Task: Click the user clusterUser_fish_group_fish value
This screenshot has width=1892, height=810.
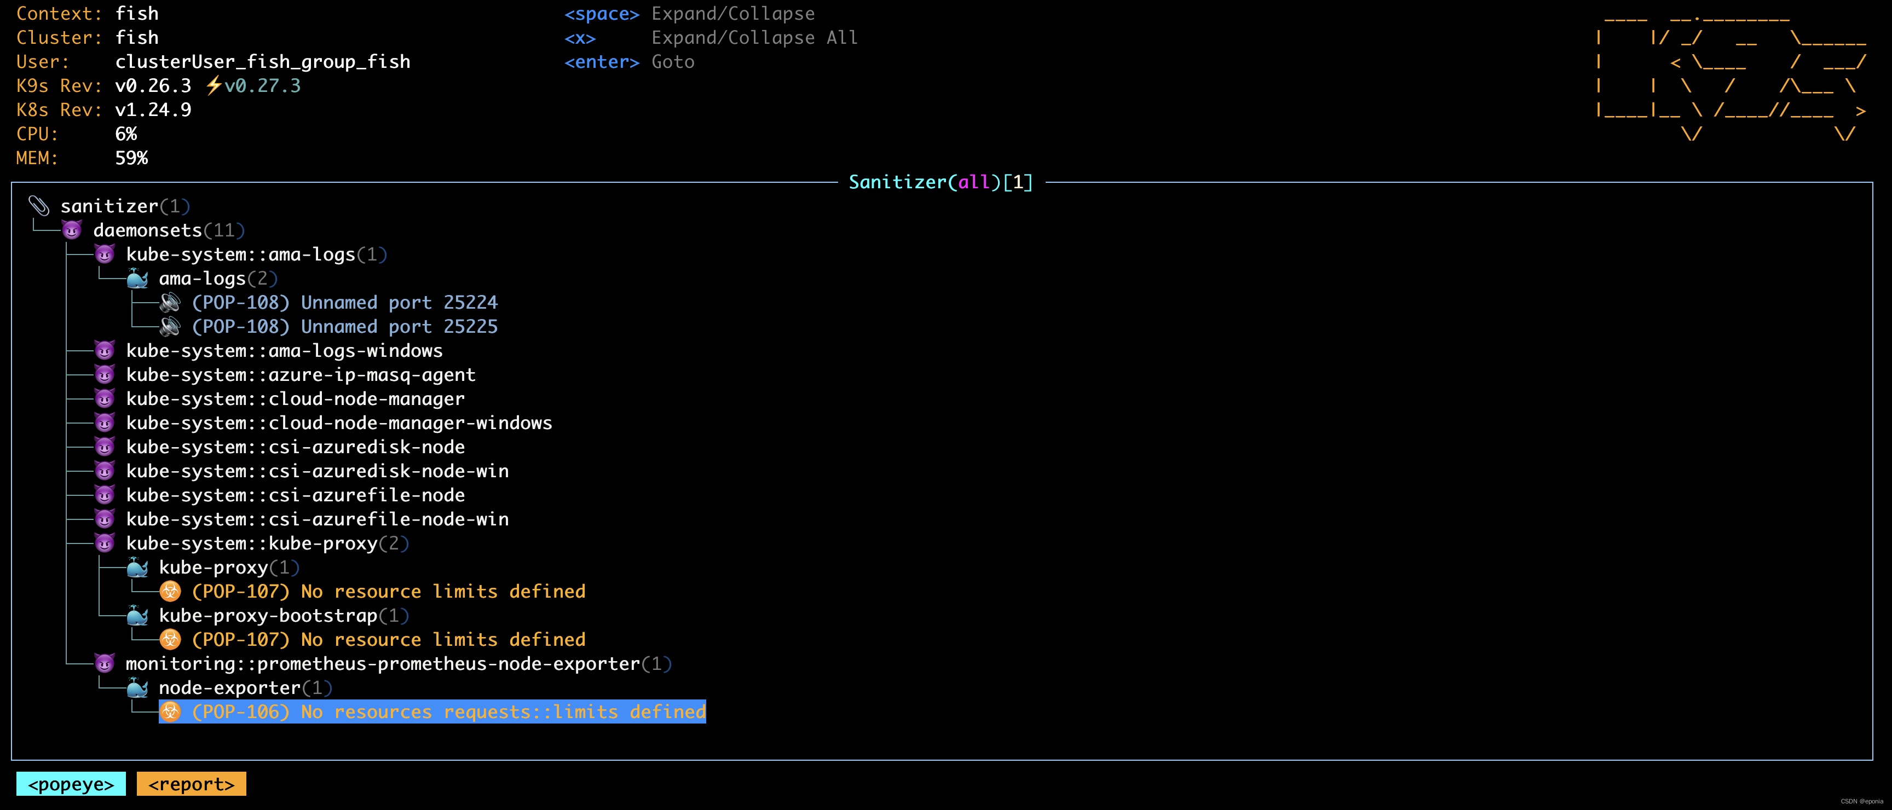Action: point(263,62)
